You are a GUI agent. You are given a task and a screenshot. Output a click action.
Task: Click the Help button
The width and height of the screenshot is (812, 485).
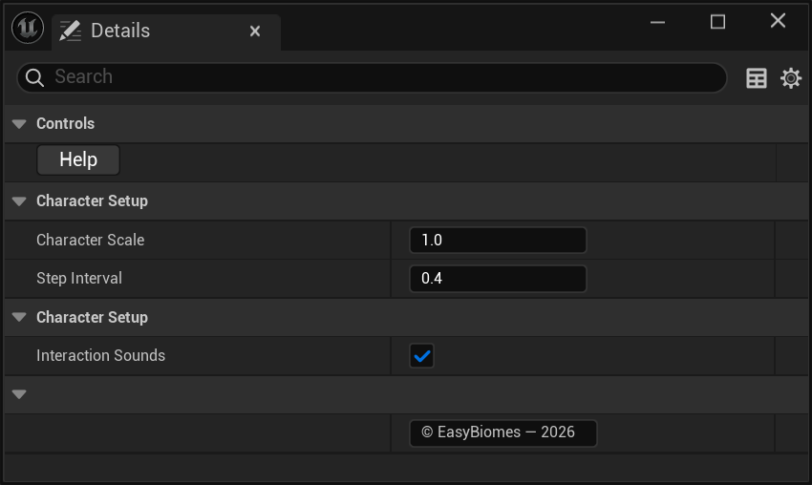[78, 160]
